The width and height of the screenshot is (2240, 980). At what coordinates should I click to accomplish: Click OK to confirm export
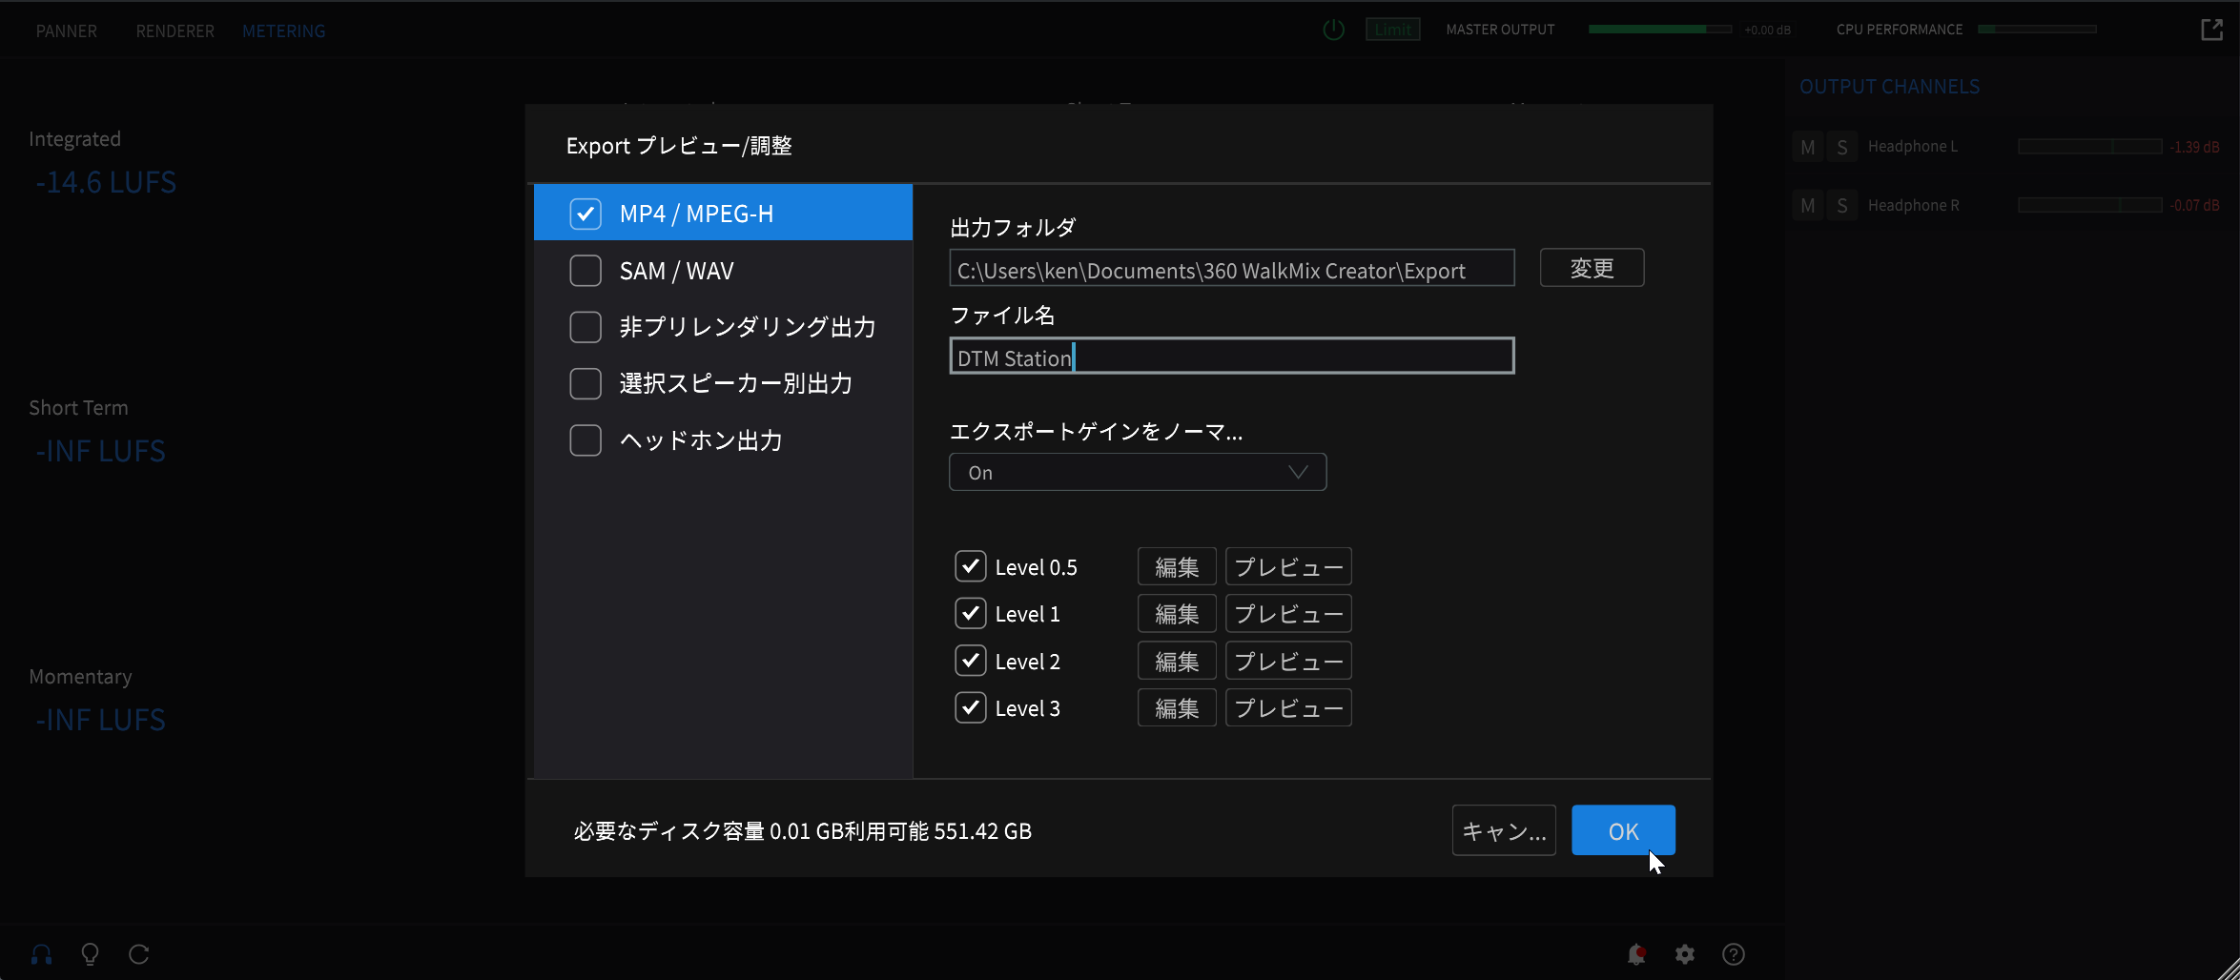[1622, 831]
